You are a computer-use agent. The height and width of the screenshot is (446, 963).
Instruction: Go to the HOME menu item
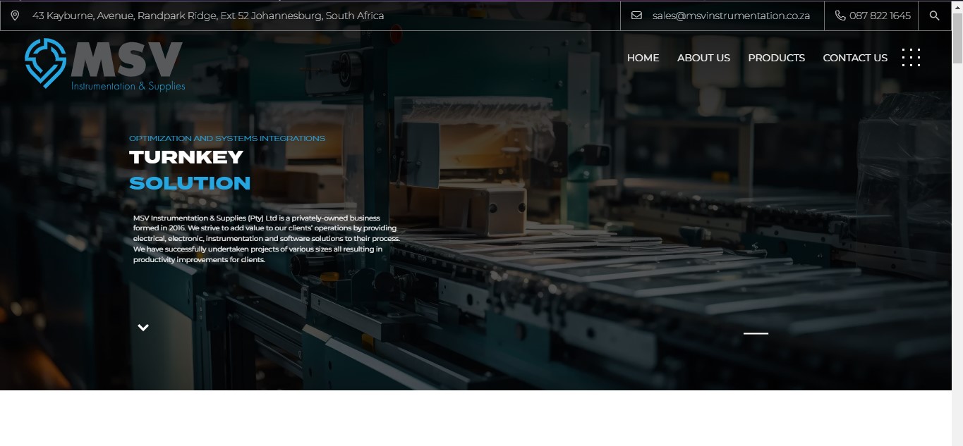pyautogui.click(x=643, y=58)
